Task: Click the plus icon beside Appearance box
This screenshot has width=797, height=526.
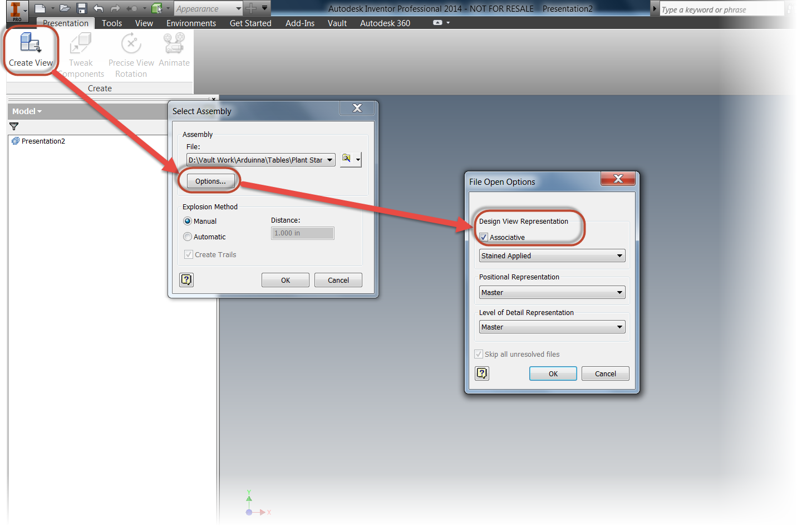Action: [x=252, y=8]
